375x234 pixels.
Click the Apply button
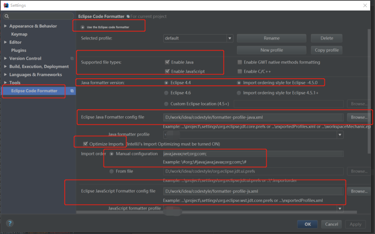(355, 224)
